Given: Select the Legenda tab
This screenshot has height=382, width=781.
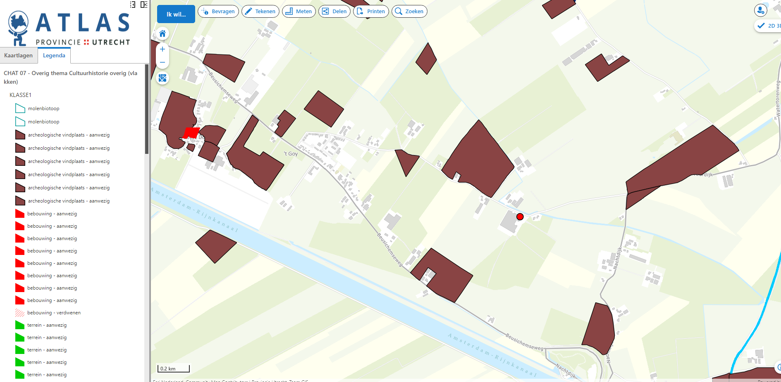Looking at the screenshot, I should tap(54, 56).
